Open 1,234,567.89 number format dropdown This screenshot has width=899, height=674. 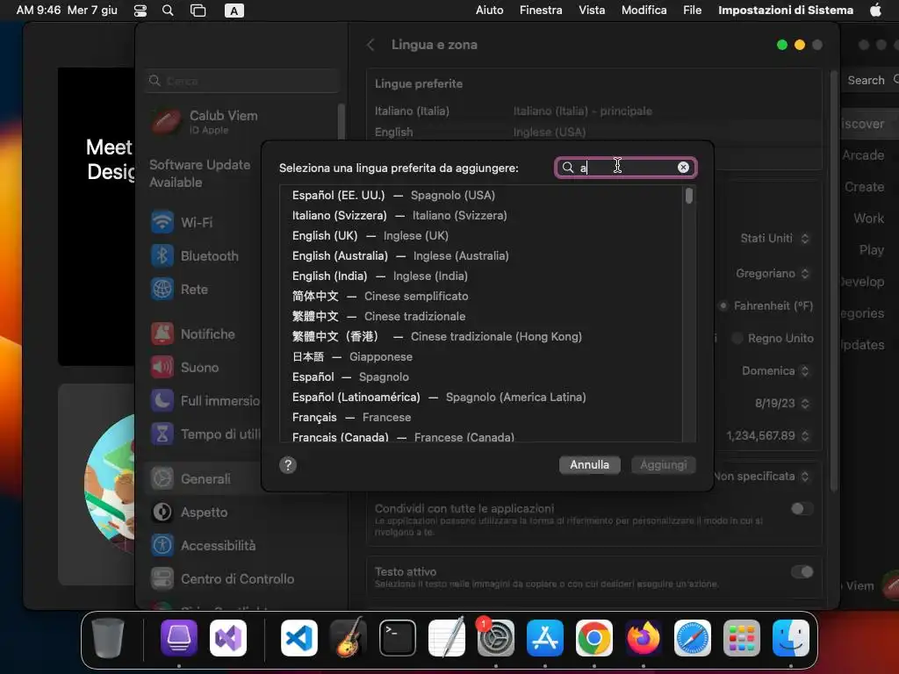(767, 435)
